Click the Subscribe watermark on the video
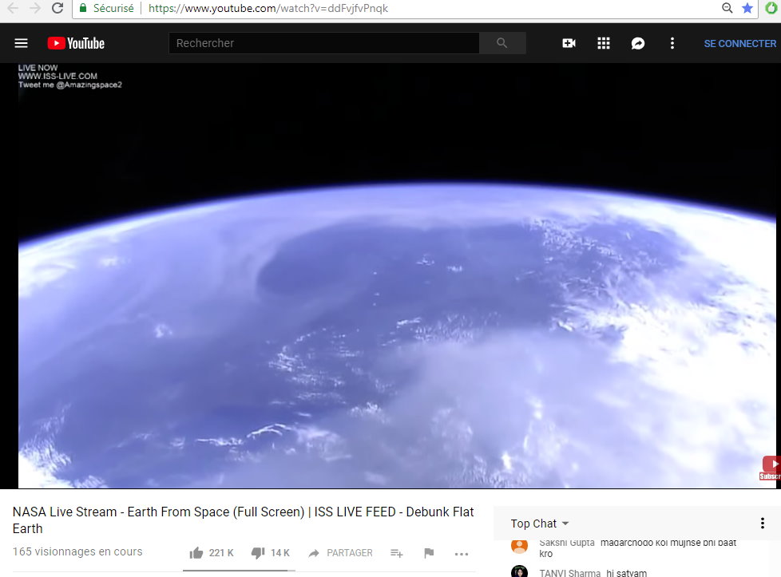 click(770, 468)
